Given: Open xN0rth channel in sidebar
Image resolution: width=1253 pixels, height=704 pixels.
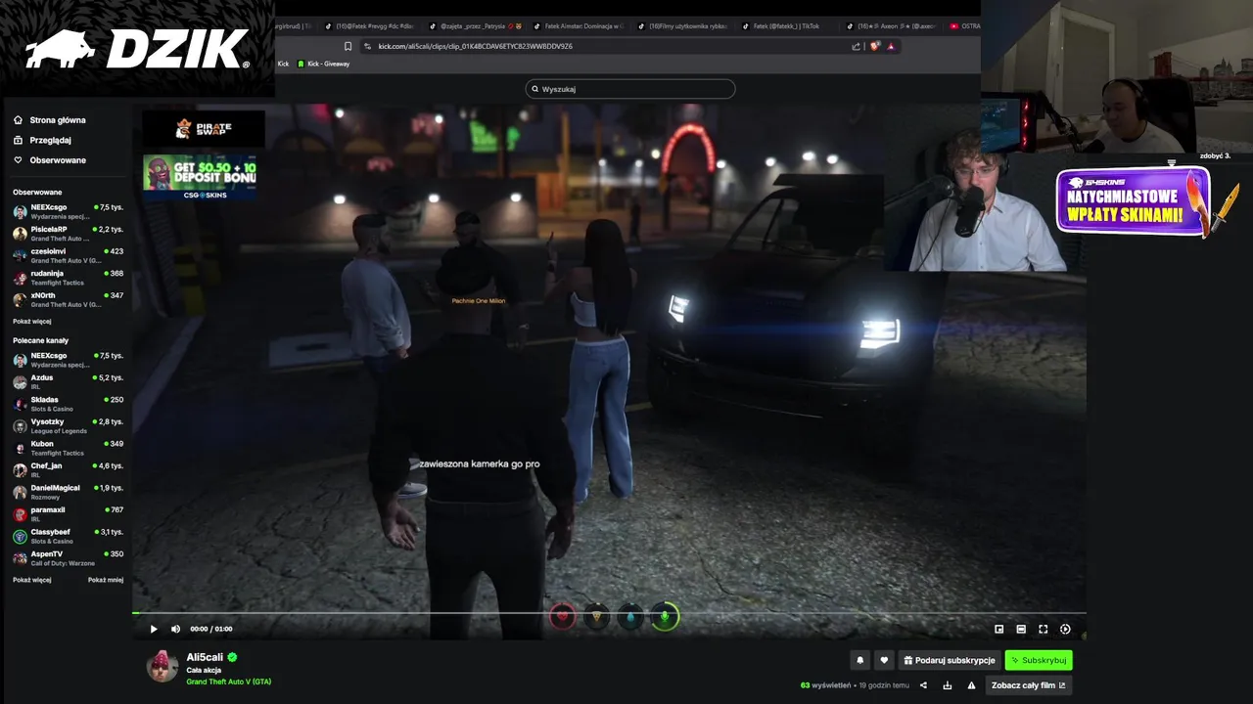Looking at the screenshot, I should 68,299.
